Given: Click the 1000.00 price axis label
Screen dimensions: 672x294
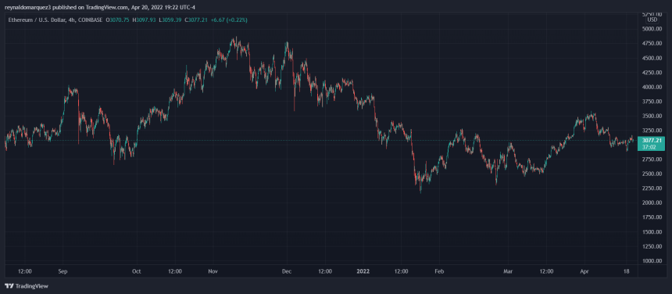Looking at the screenshot, I should point(652,261).
